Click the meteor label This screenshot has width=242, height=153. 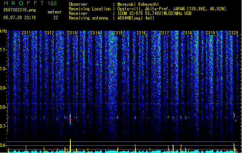click(x=55, y=12)
